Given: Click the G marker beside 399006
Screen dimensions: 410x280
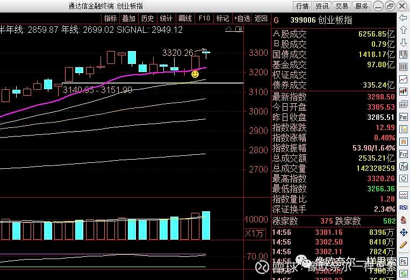Looking at the screenshot, I should (276, 20).
